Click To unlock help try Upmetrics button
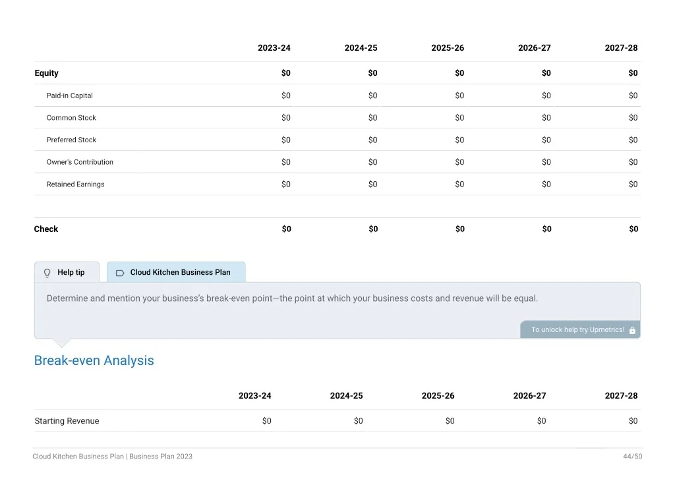675x477 pixels. point(580,329)
